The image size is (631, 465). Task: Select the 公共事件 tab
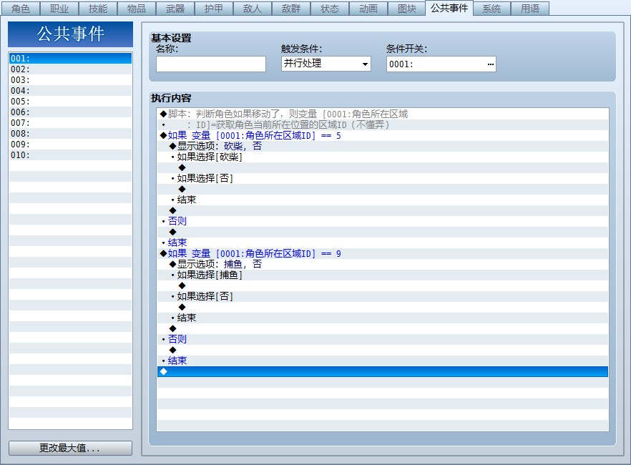coord(449,8)
